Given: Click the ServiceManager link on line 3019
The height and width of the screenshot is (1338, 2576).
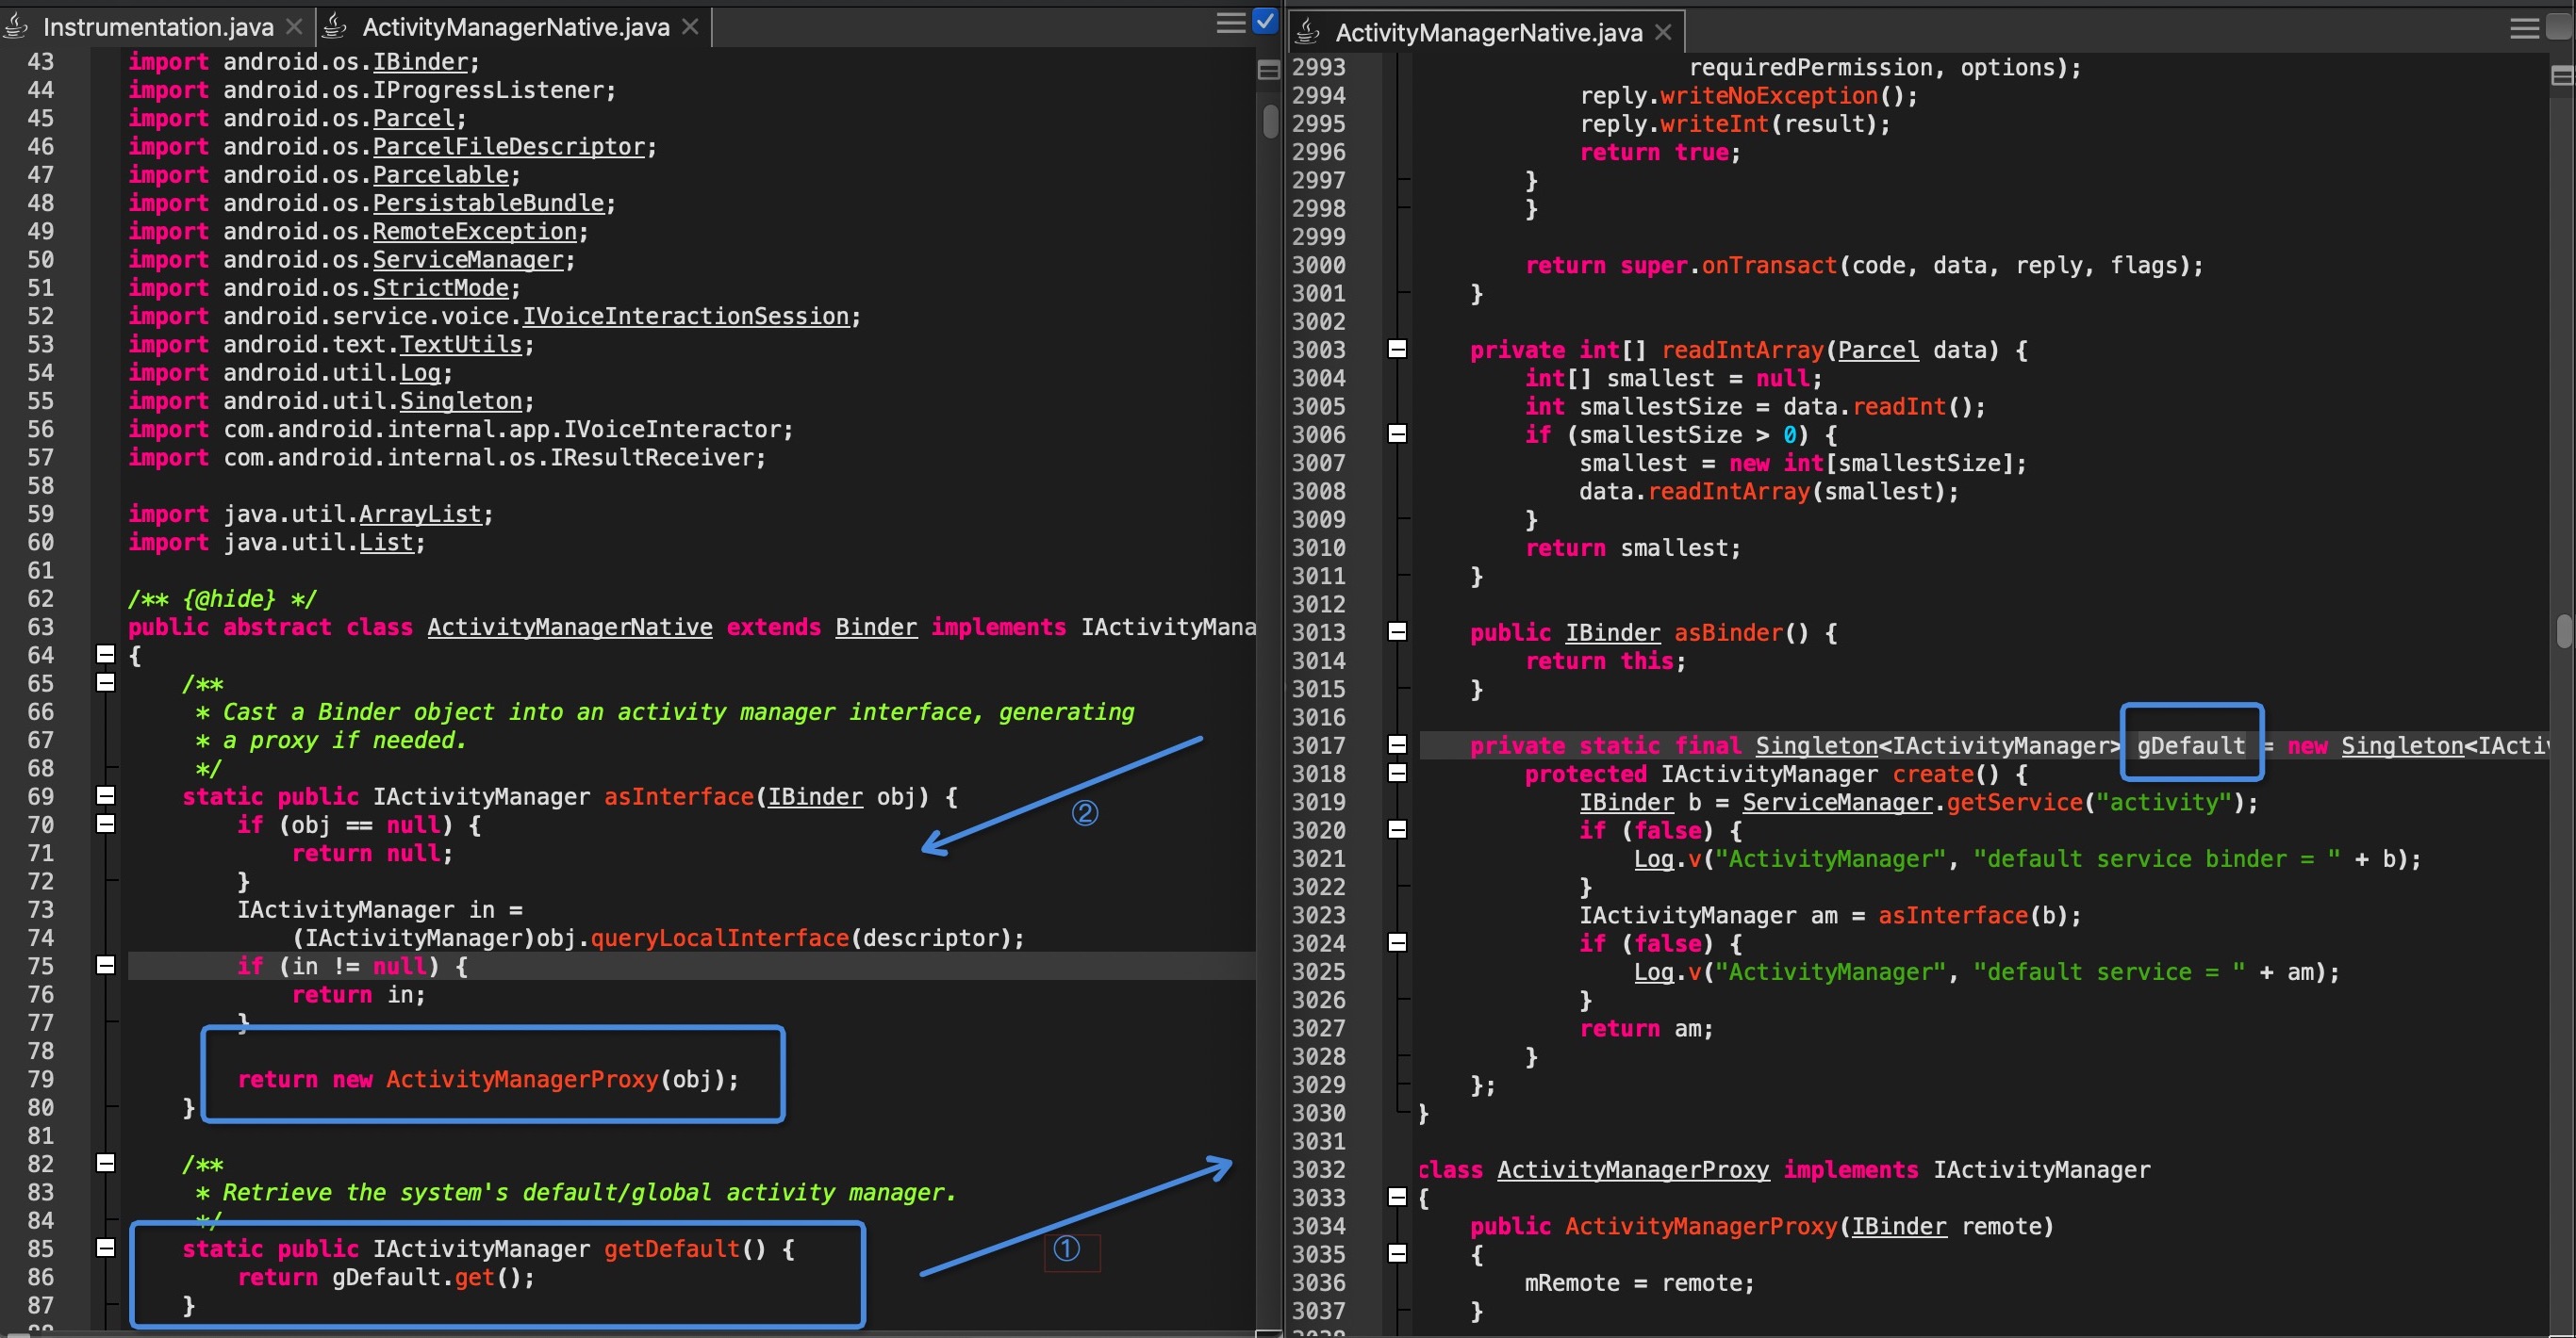Looking at the screenshot, I should coord(1837,803).
